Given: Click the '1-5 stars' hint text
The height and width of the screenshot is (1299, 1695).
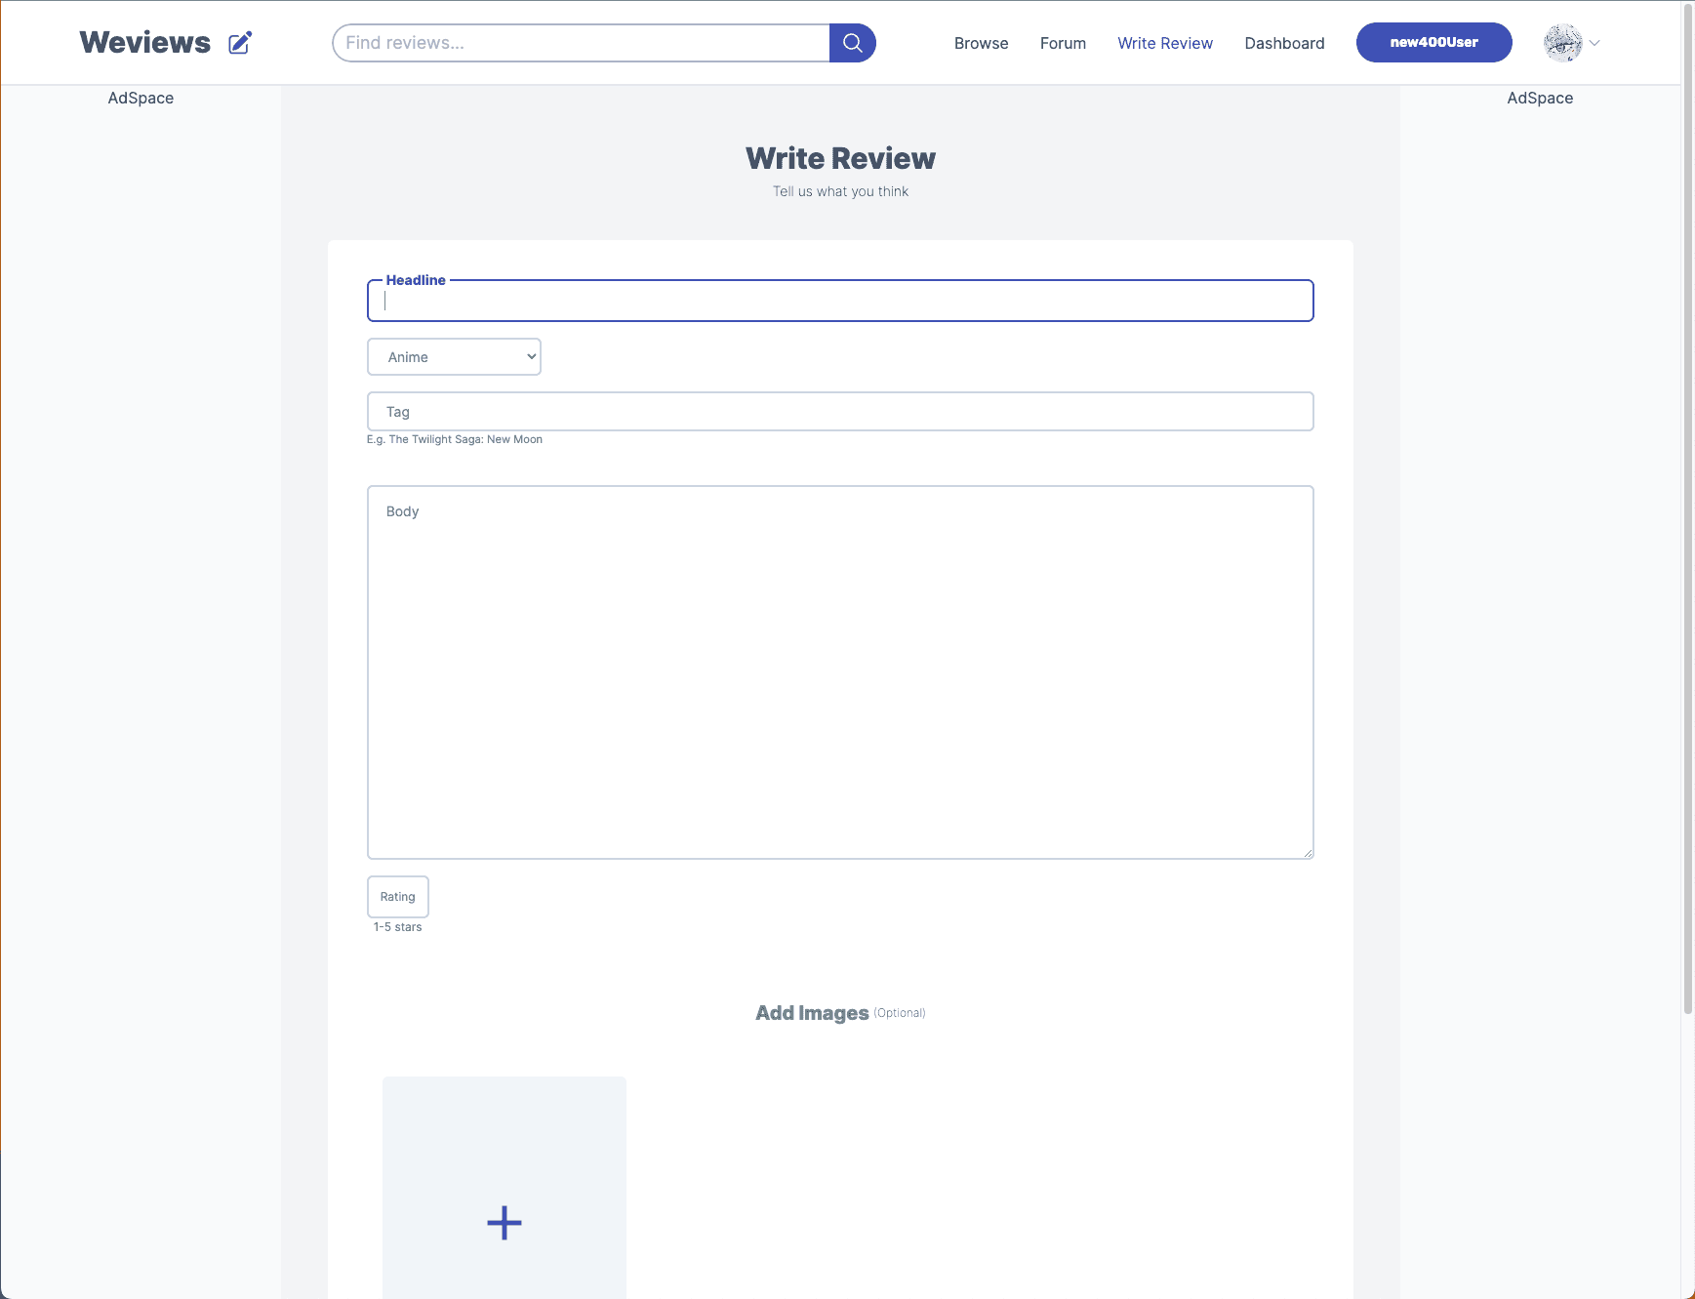Looking at the screenshot, I should coord(397,927).
